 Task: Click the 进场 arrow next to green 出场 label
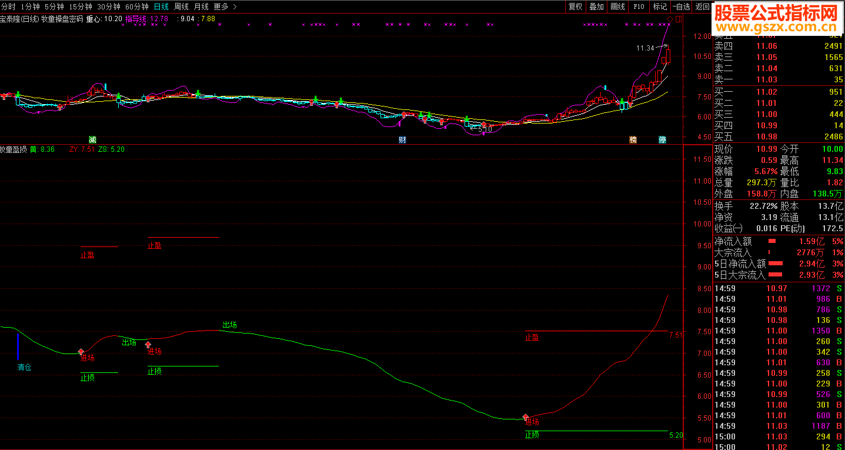coord(148,345)
